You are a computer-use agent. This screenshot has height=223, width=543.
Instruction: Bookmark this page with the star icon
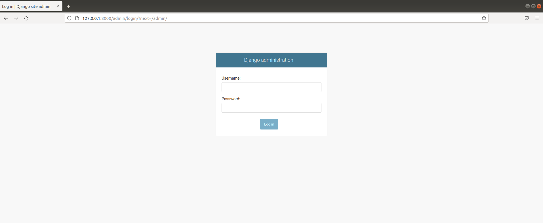[x=484, y=18]
